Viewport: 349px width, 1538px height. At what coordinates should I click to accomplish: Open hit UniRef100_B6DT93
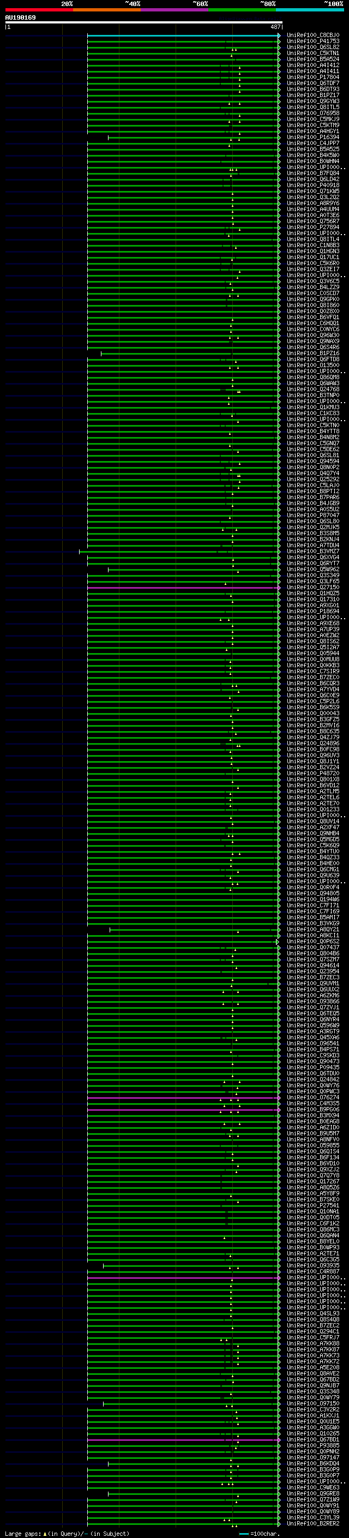coord(313,89)
